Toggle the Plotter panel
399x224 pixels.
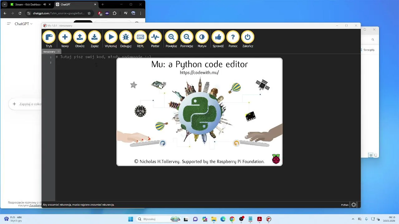click(x=155, y=39)
